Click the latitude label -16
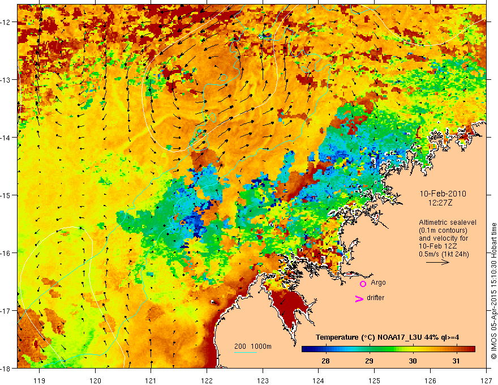 pos(6,253)
